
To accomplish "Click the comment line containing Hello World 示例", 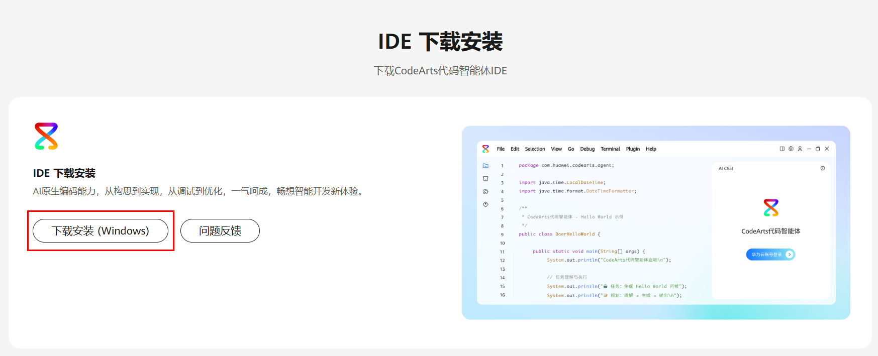I will [x=573, y=217].
